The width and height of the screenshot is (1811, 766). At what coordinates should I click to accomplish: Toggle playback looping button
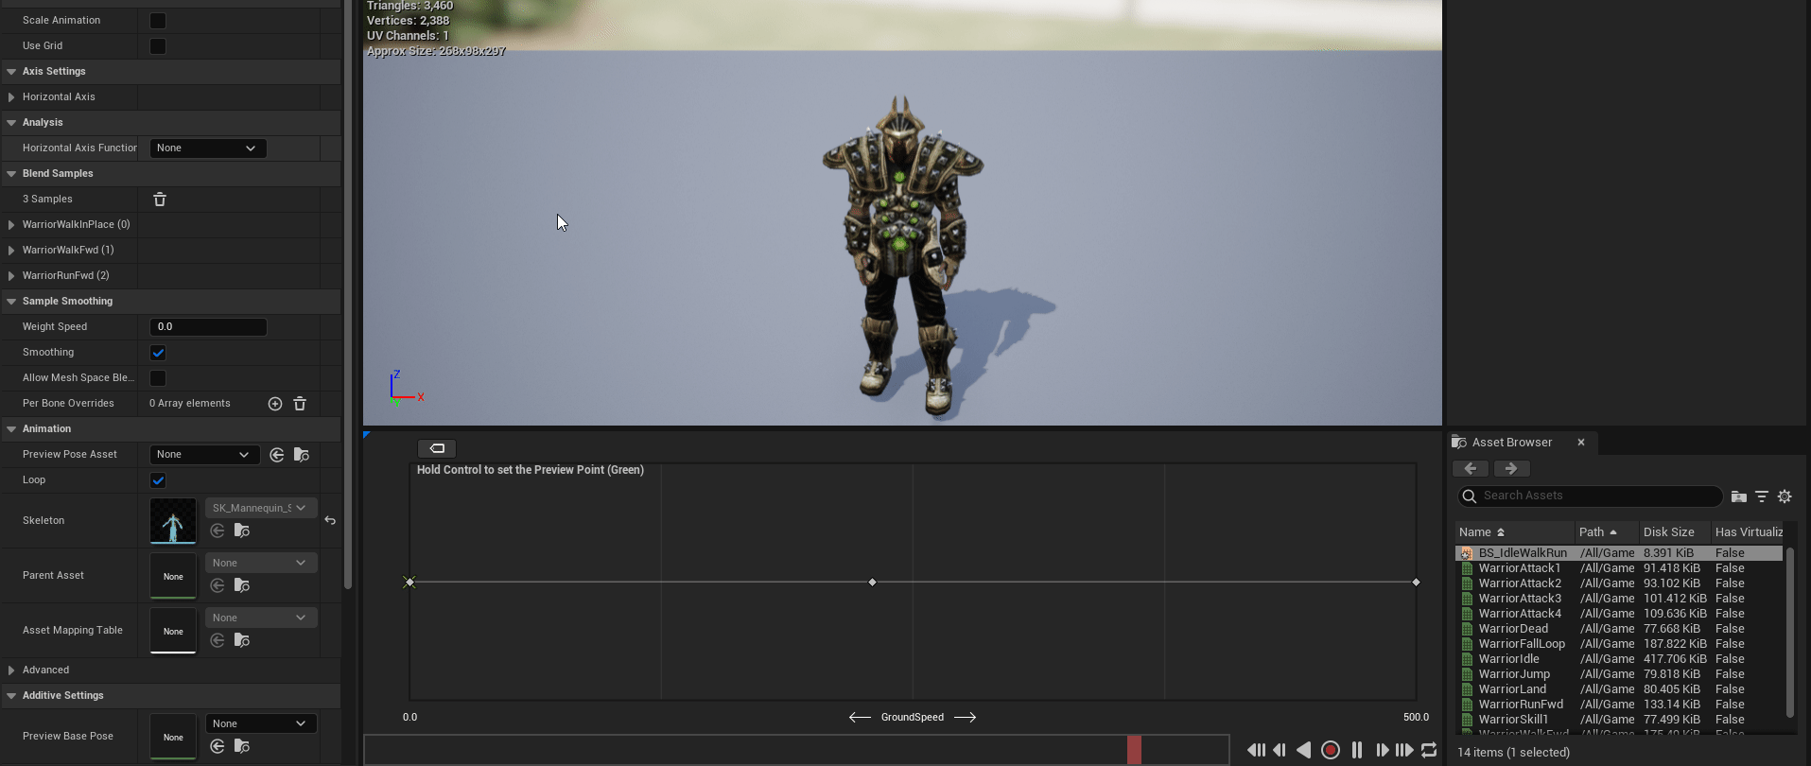1429,750
